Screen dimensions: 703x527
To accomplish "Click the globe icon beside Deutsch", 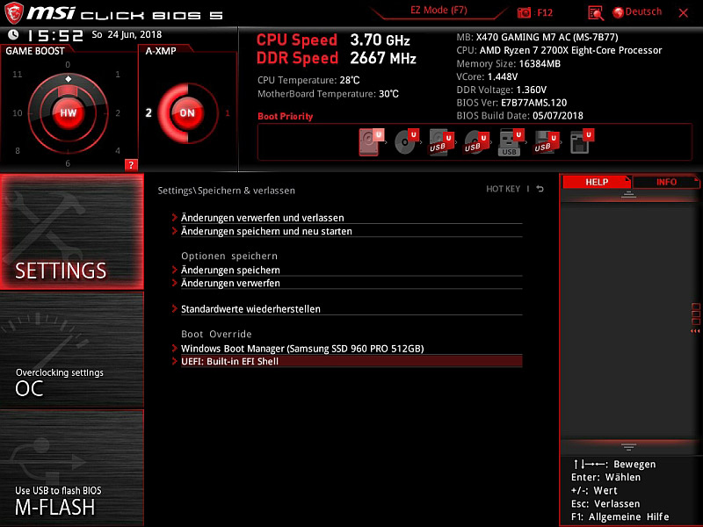I will [618, 12].
